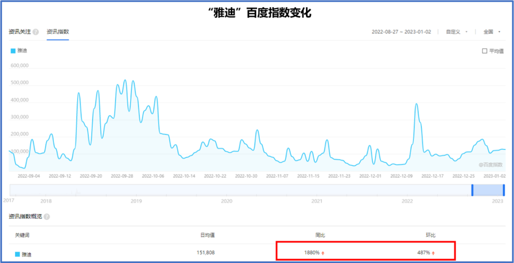Viewport: 514px width, 263px height.
Task: Click the help icon next to 资讯指数概览
Action: pos(47,217)
